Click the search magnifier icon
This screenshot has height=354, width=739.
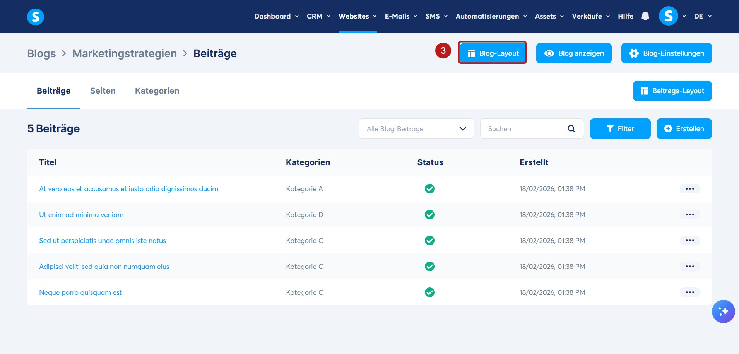pyautogui.click(x=571, y=129)
